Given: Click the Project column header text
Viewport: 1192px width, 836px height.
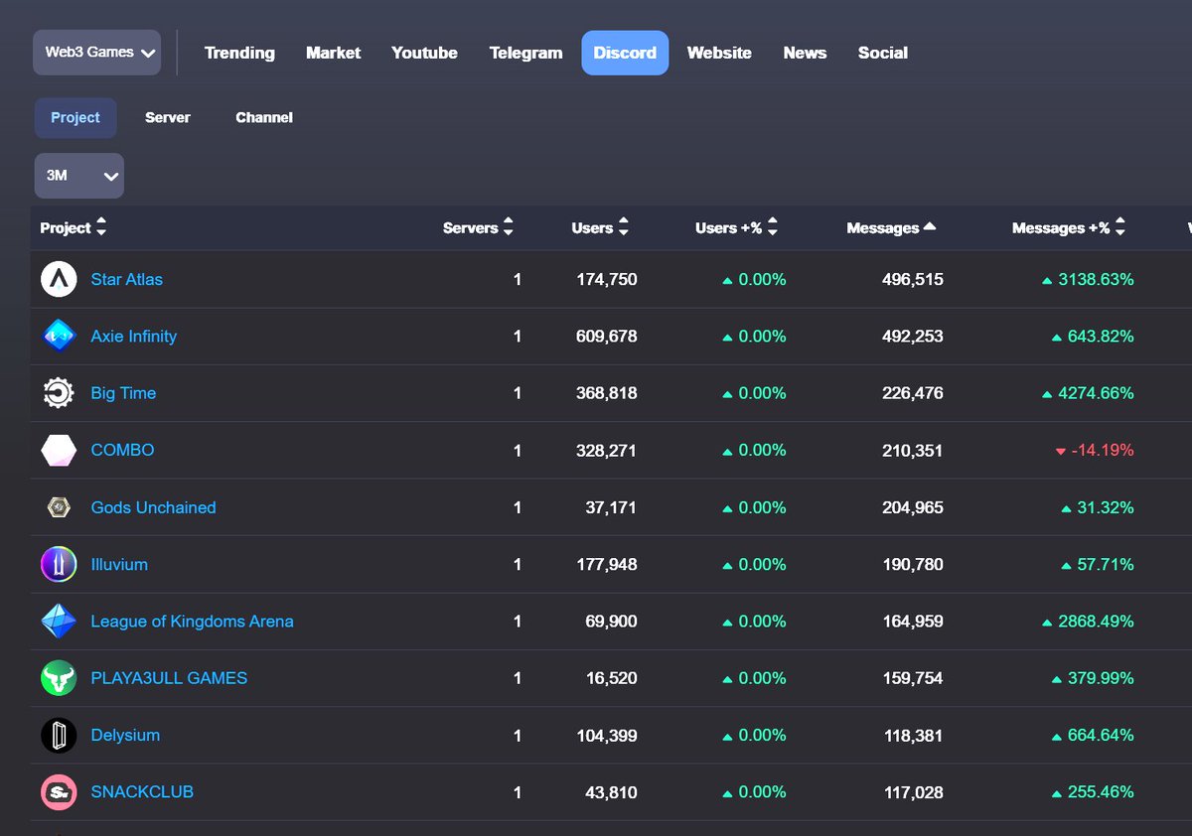Looking at the screenshot, I should pyautogui.click(x=66, y=228).
